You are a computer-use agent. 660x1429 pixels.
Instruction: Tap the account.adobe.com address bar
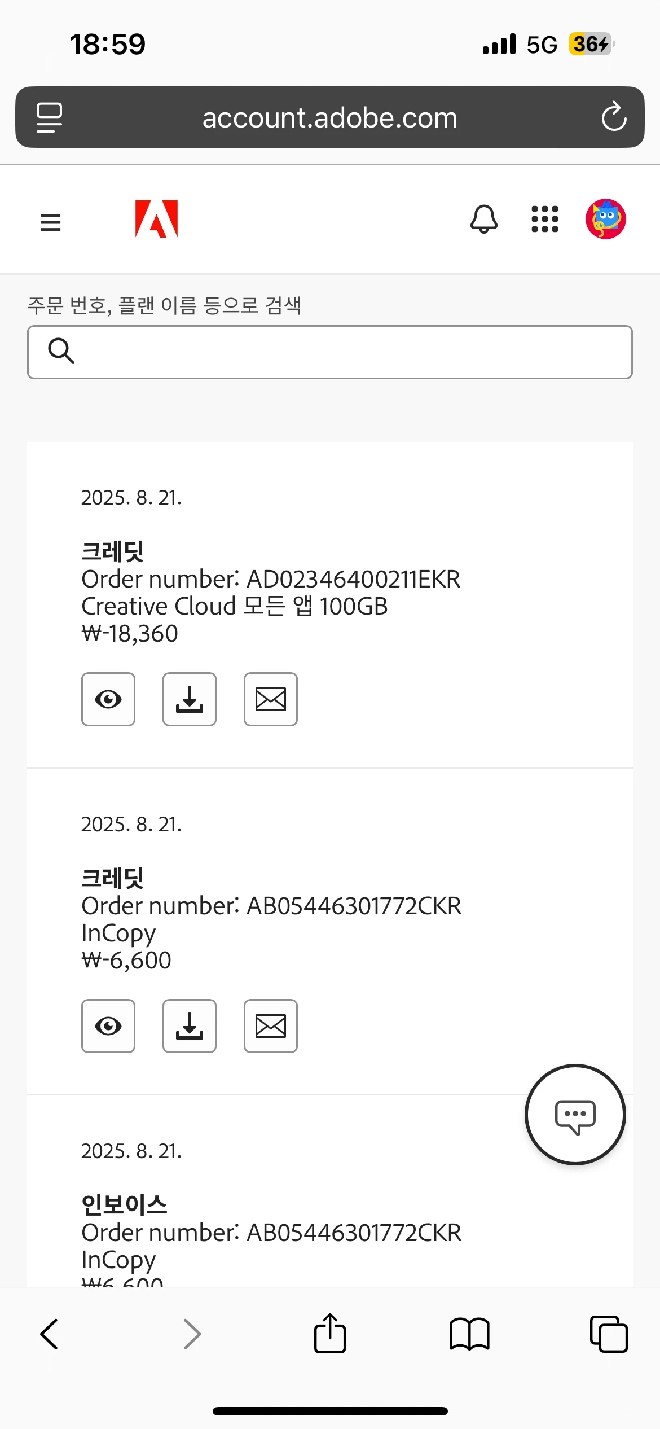[330, 117]
